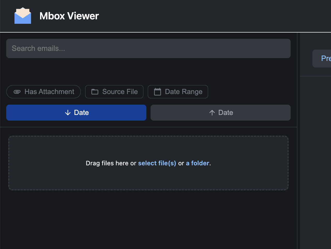Image resolution: width=331 pixels, height=249 pixels.
Task: Open the Source File filter dropdown
Action: 114,92
